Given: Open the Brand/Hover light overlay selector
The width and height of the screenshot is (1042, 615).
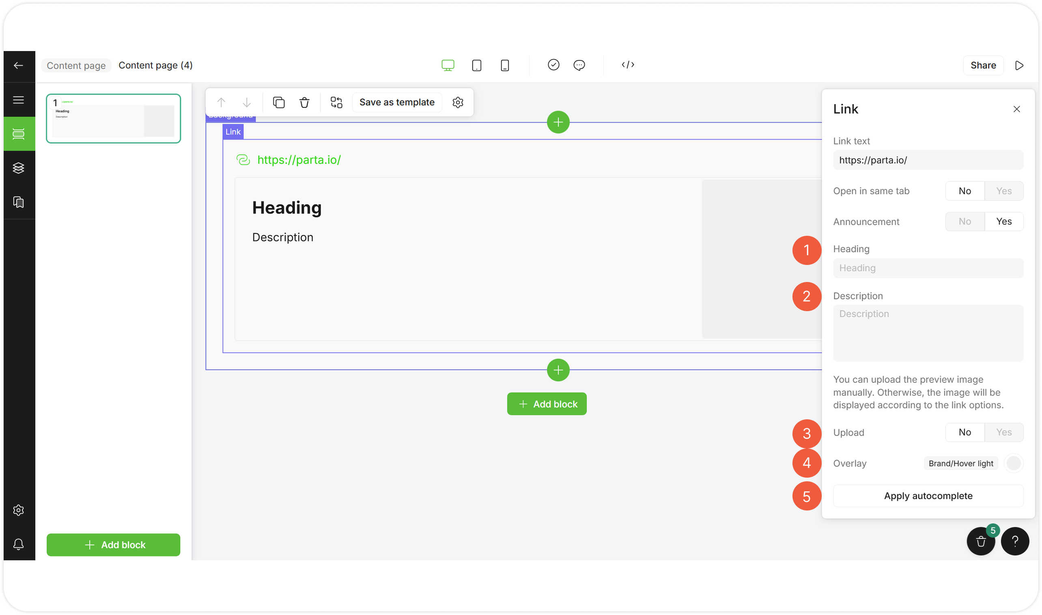Looking at the screenshot, I should pos(960,463).
